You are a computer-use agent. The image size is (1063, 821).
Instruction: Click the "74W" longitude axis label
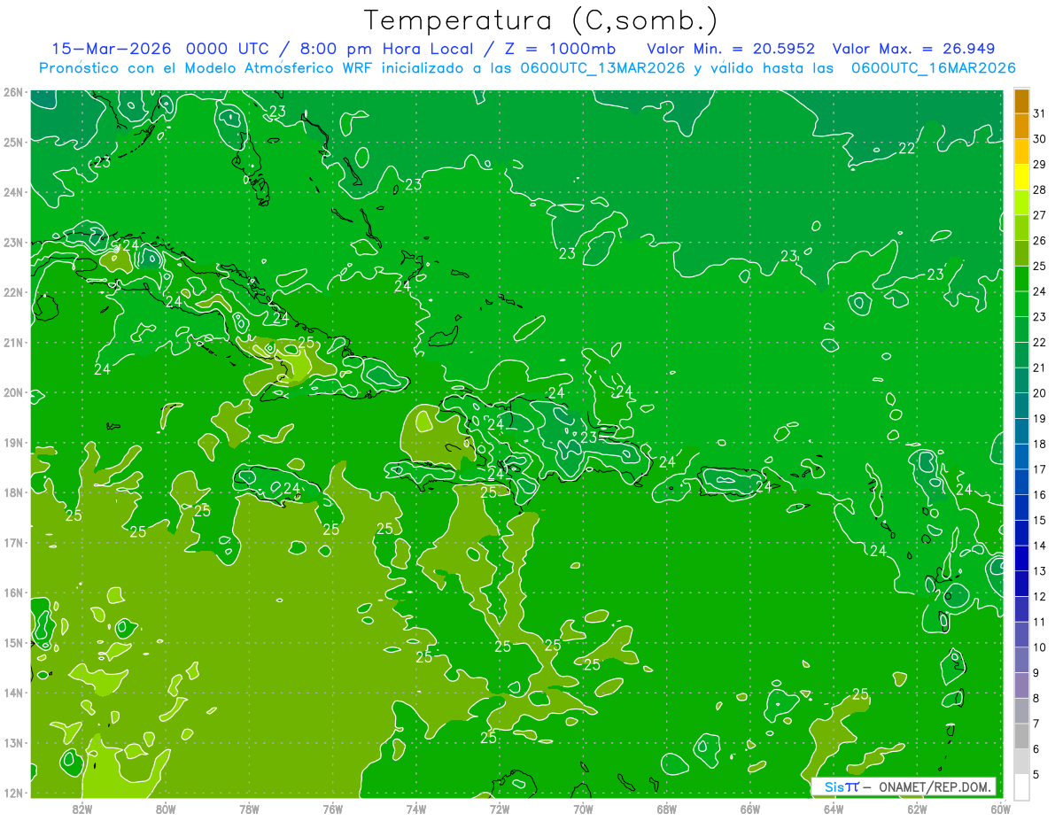pyautogui.click(x=415, y=809)
